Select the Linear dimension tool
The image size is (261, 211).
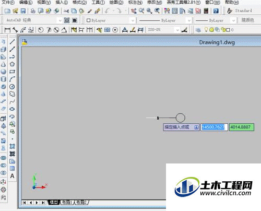coord(7,30)
